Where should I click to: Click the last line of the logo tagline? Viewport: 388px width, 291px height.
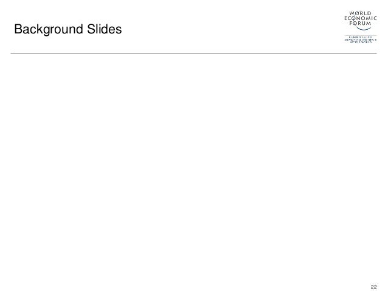coord(361,43)
